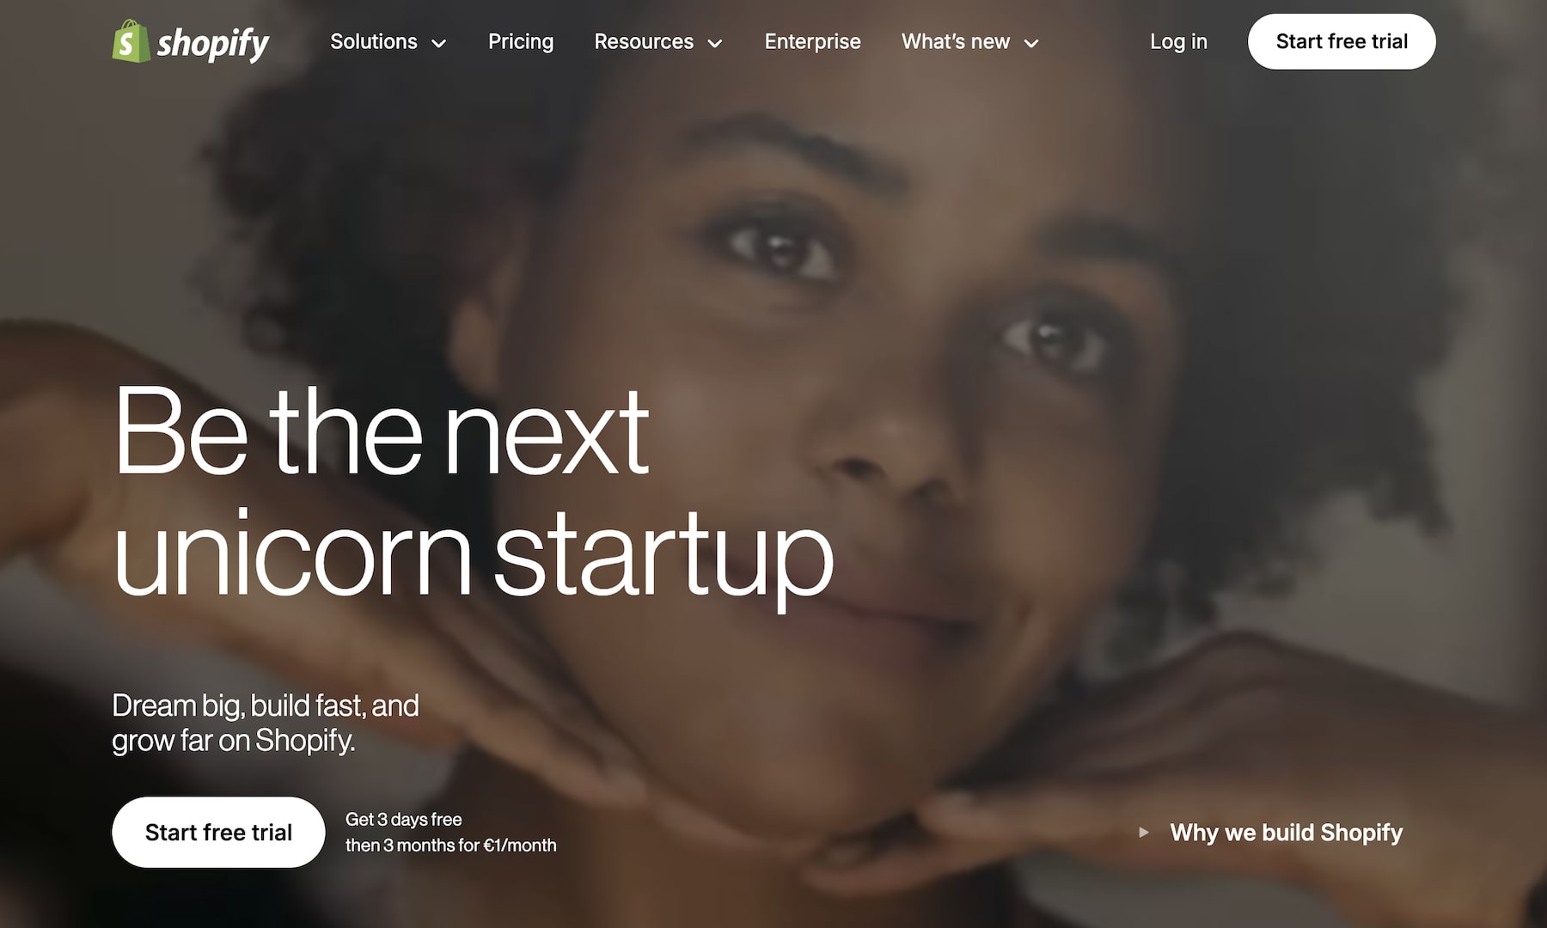The height and width of the screenshot is (928, 1547).
Task: Click the Log in link
Action: coord(1178,41)
